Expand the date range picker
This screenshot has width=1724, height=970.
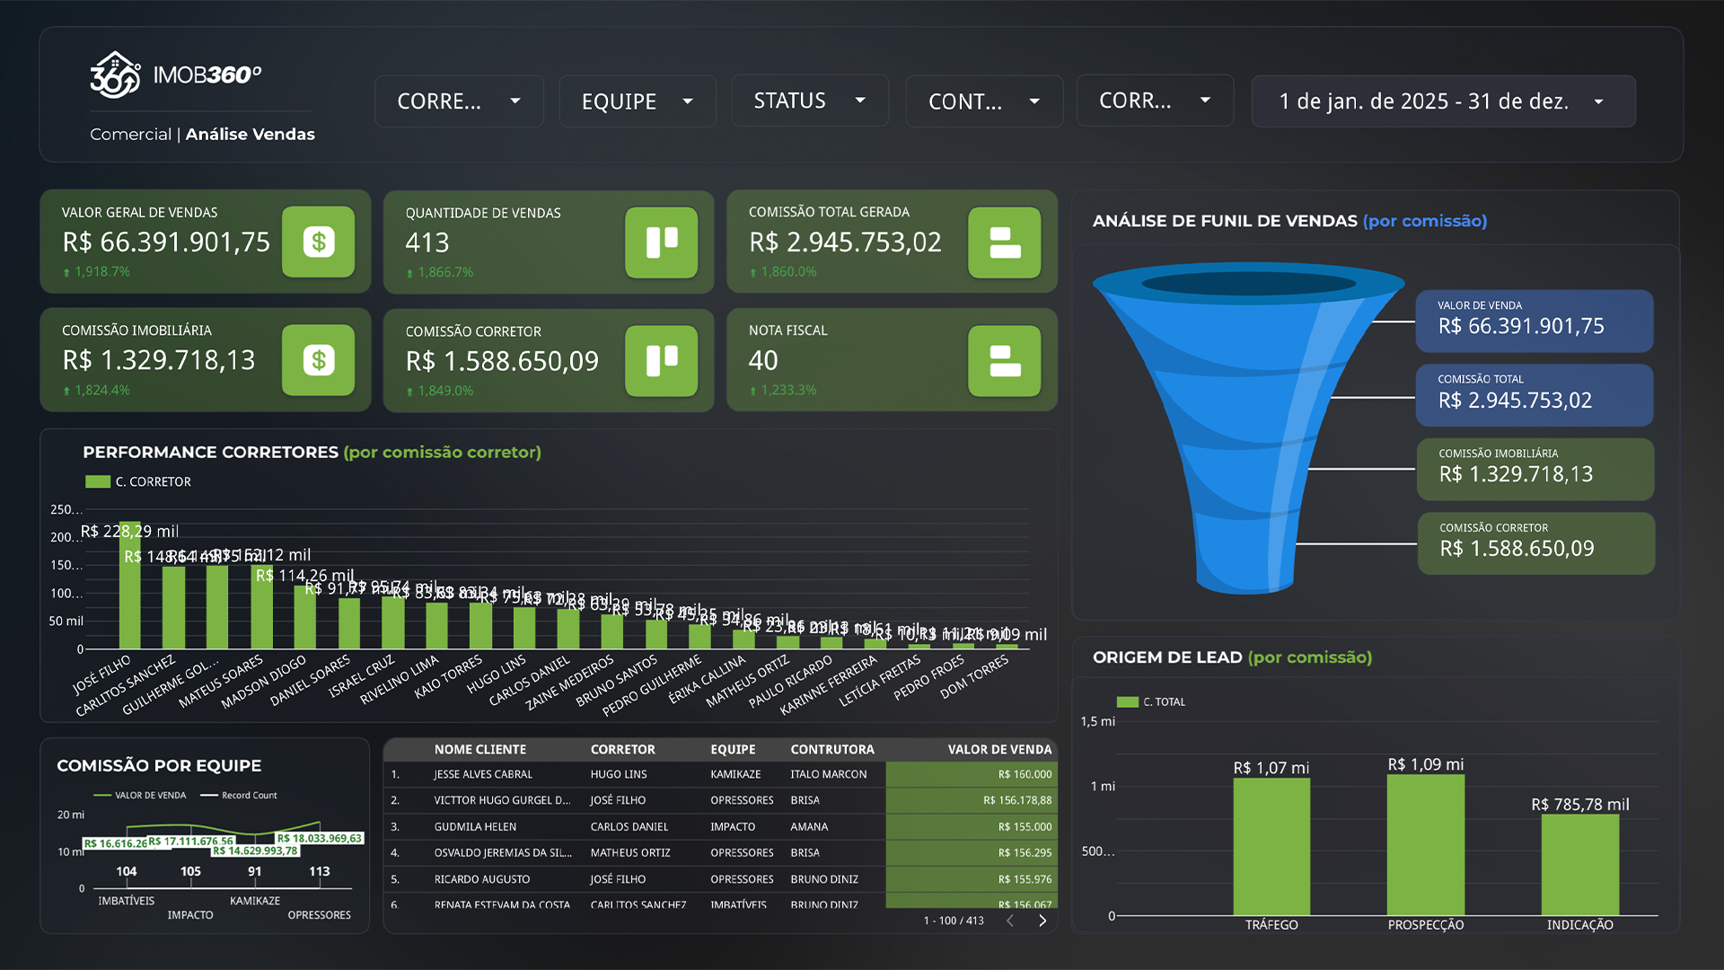1442,101
